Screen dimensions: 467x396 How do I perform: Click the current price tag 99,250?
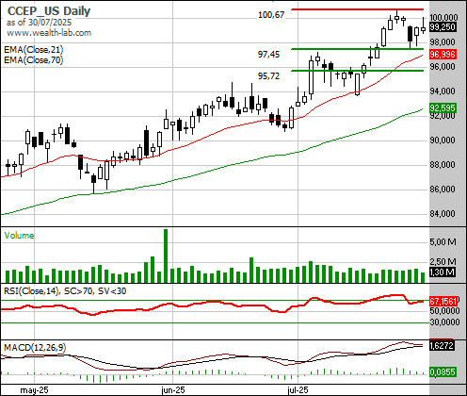pyautogui.click(x=443, y=27)
